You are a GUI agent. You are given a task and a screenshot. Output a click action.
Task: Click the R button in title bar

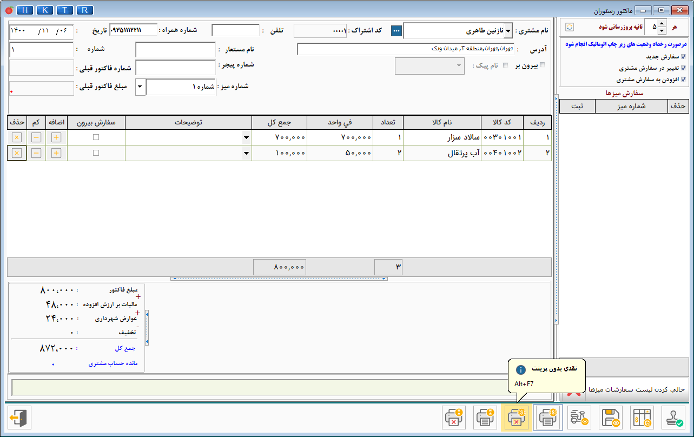[x=84, y=10]
